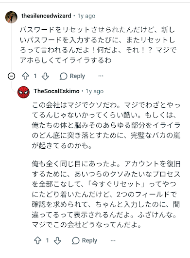Select TheSocalEskimo's Japanese reply text
Screen dimensions: 190x258
click(x=106, y=165)
